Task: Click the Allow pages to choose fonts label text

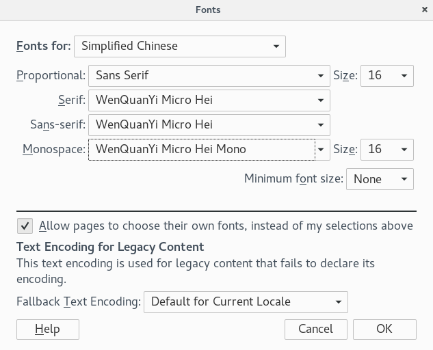Action: 226,226
